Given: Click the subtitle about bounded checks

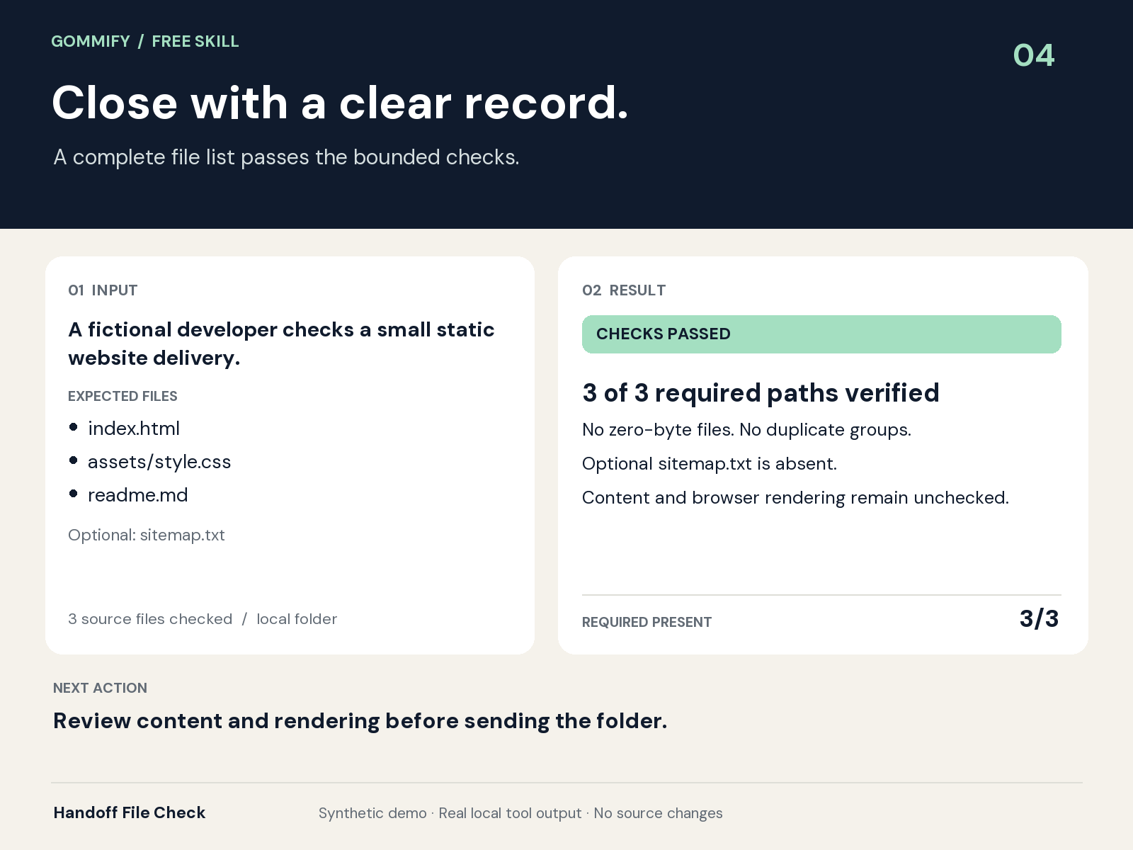Looking at the screenshot, I should 286,157.
